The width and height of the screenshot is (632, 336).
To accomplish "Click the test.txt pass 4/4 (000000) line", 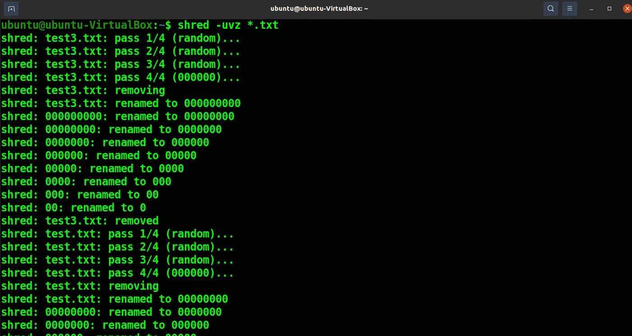I will (117, 273).
